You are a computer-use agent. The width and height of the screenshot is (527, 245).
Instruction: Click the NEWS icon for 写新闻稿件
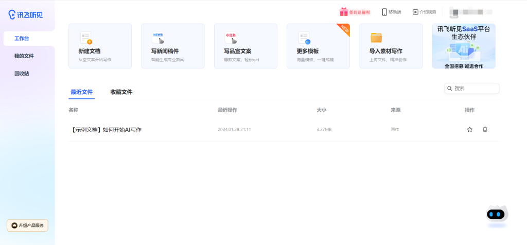pos(159,38)
